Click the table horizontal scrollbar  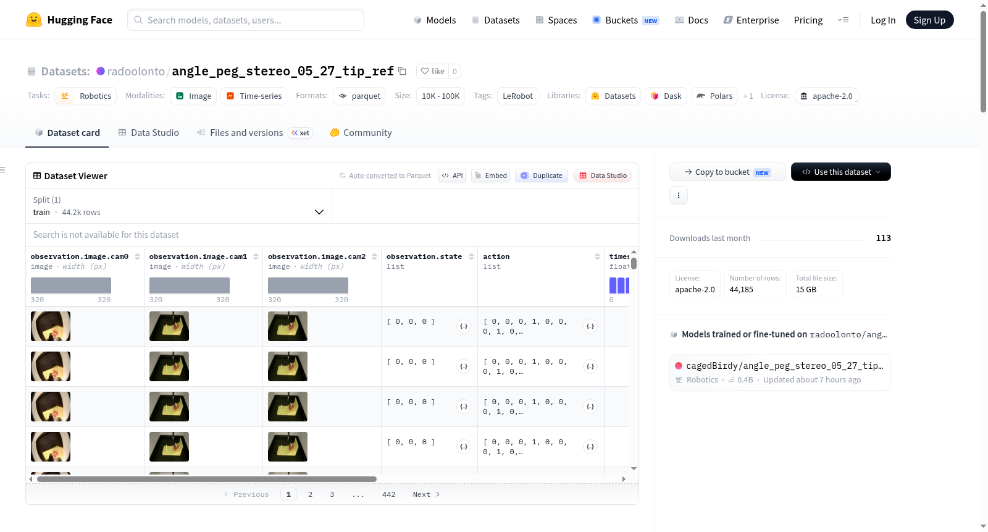(207, 479)
